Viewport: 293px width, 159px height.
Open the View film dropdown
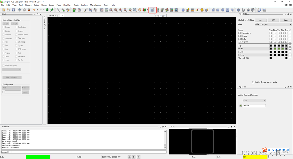point(273,24)
